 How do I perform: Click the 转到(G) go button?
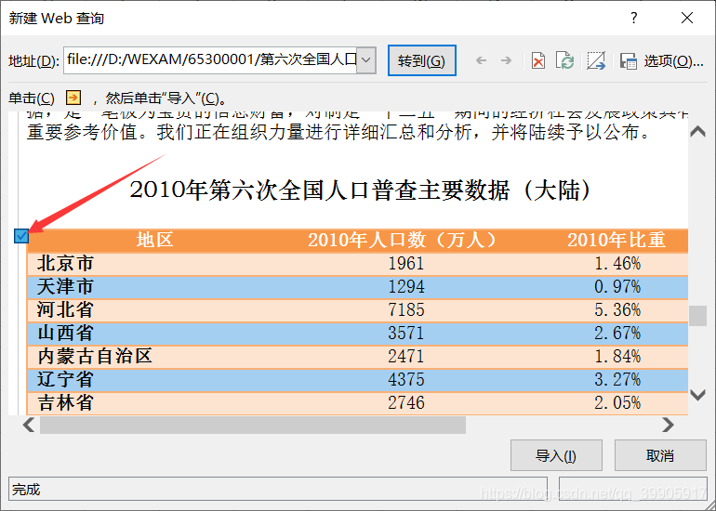point(421,60)
